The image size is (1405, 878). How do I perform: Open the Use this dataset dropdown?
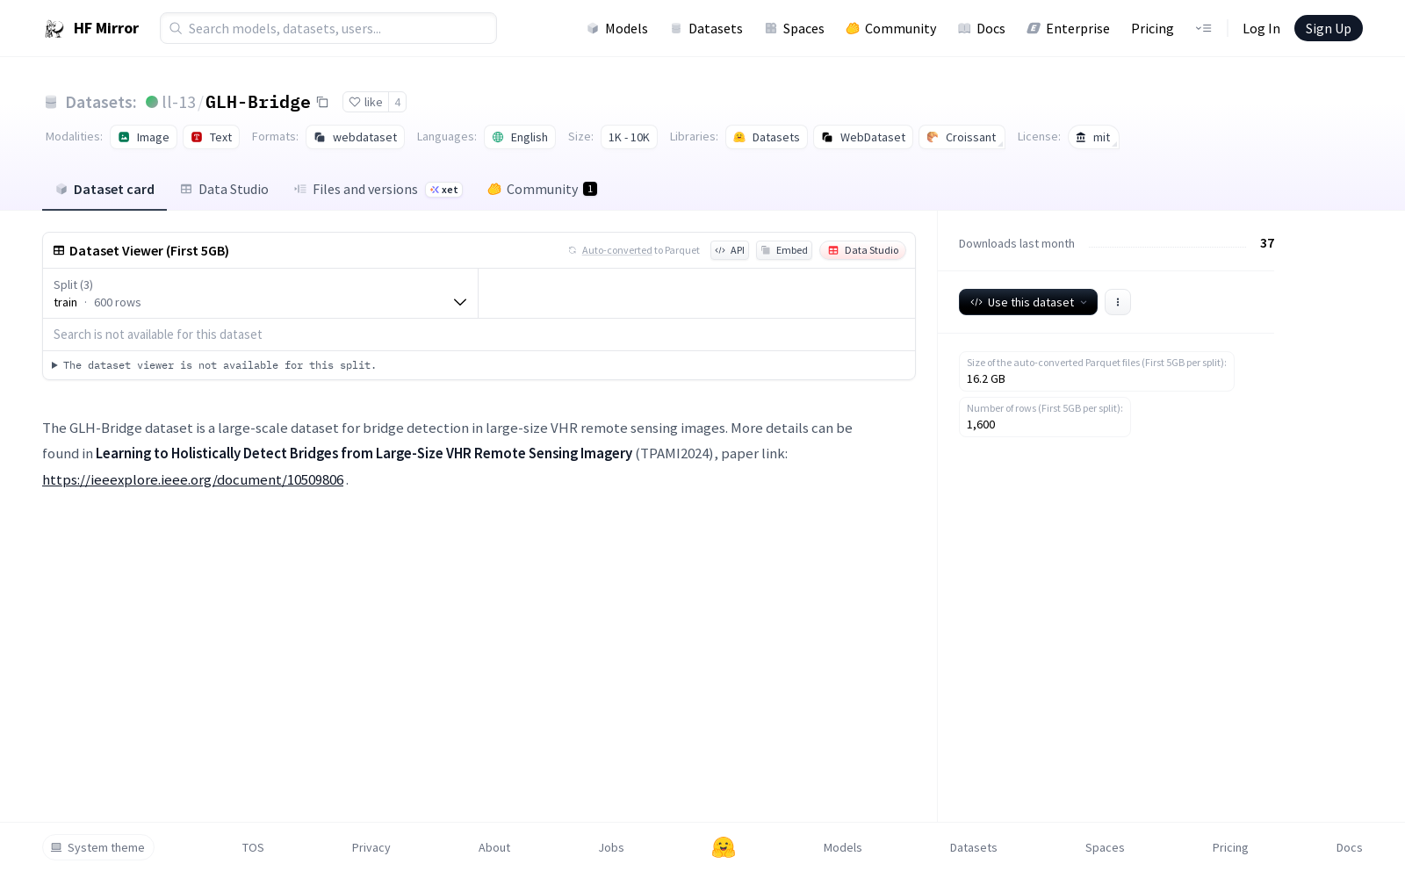(x=1028, y=302)
